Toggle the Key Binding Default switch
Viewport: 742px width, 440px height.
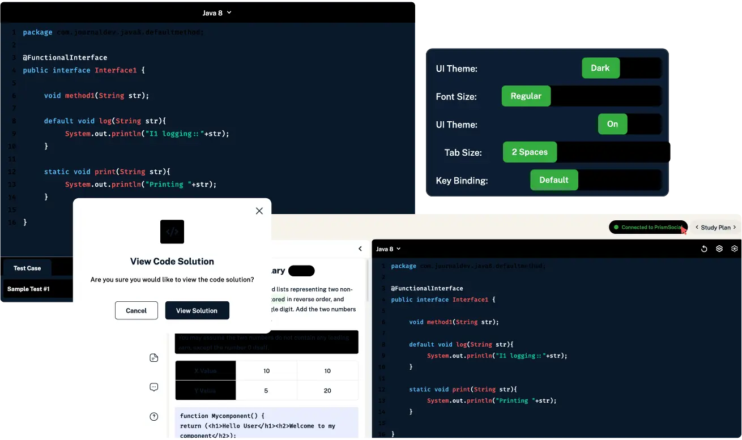(x=553, y=180)
